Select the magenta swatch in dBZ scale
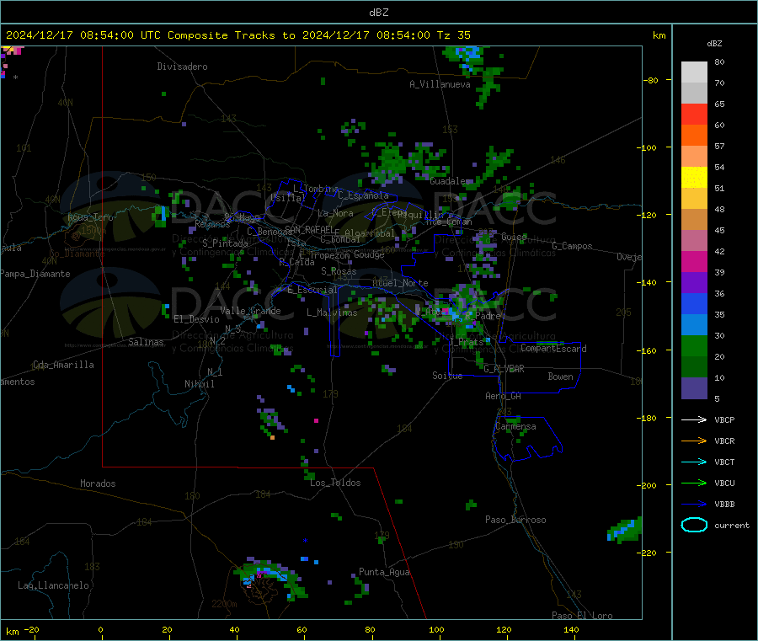Image resolution: width=758 pixels, height=641 pixels. 694,261
